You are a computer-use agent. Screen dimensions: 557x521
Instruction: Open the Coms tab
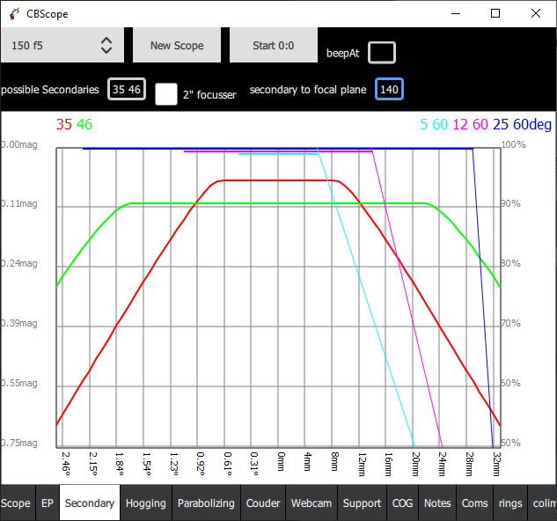click(475, 503)
